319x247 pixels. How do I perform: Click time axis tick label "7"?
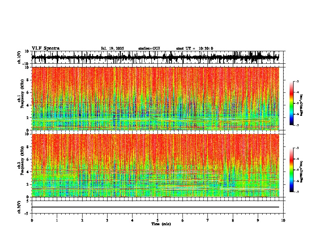(x=208, y=220)
